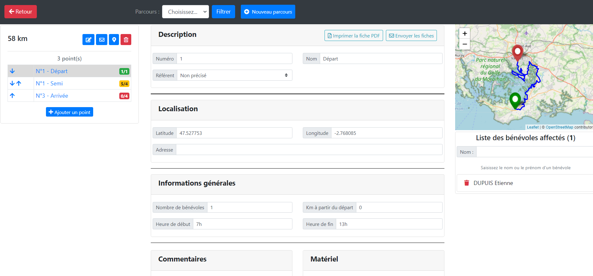The height and width of the screenshot is (276, 593).
Task: Delete the route with red trash button
Action: point(126,40)
